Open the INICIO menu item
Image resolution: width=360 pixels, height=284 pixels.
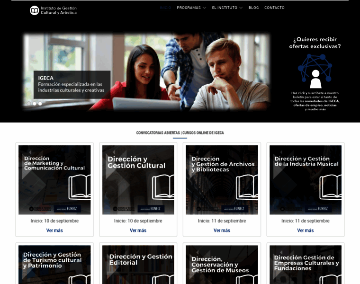click(x=165, y=8)
